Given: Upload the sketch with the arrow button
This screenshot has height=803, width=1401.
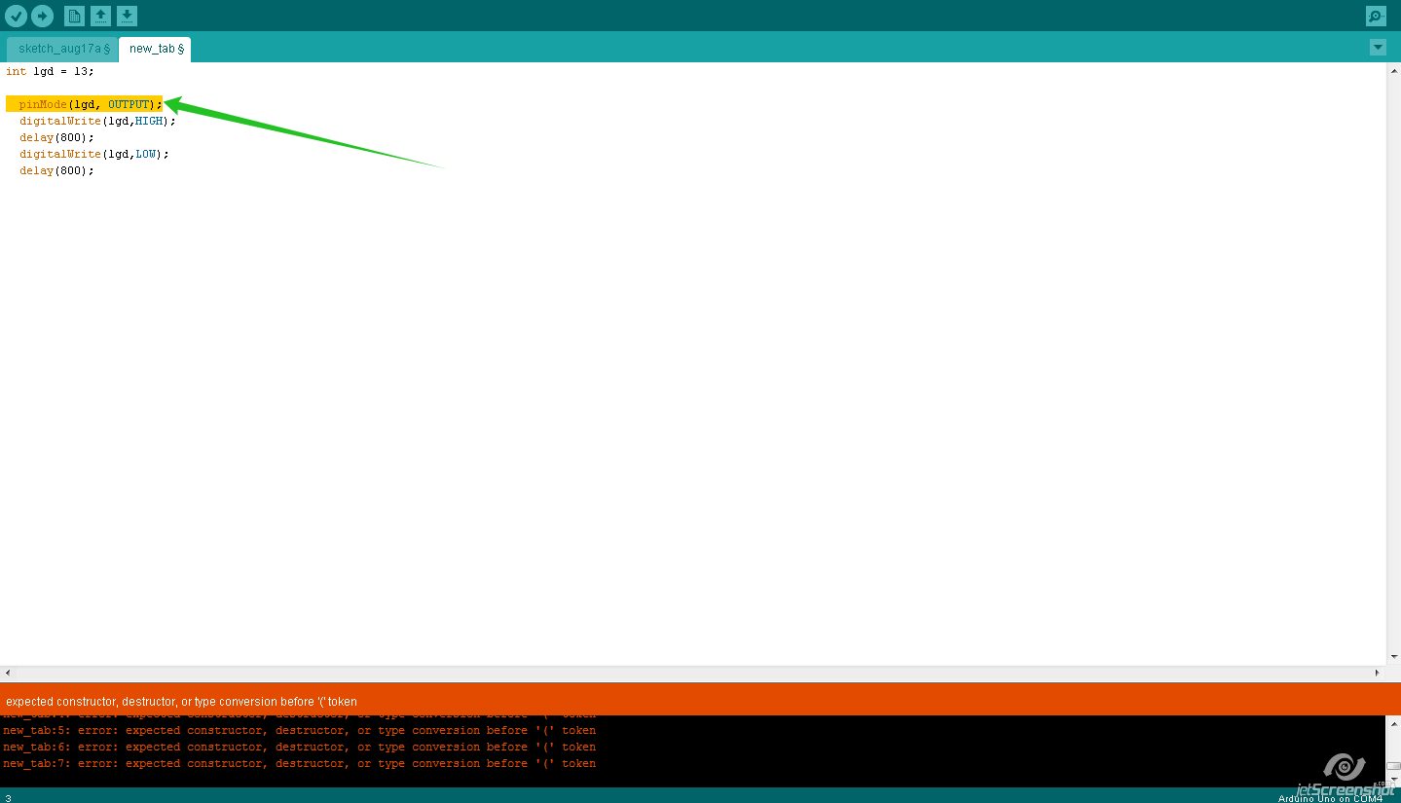Looking at the screenshot, I should (42, 16).
